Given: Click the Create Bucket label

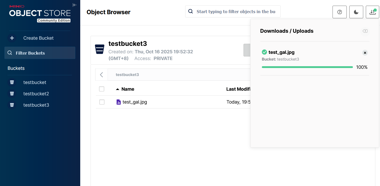Looking at the screenshot, I should (38, 38).
